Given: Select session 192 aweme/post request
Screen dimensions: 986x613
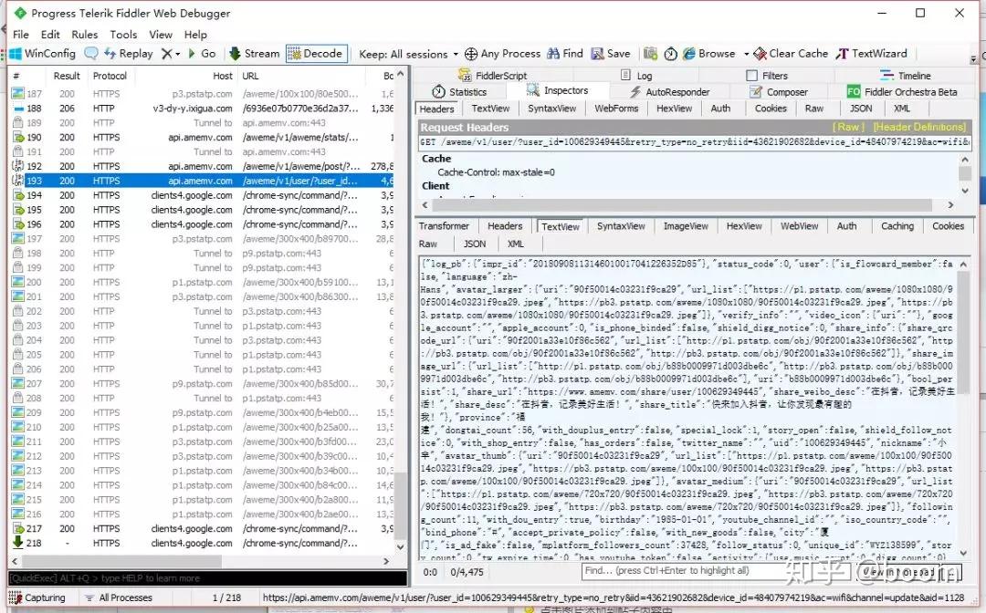Looking at the screenshot, I should pyautogui.click(x=203, y=166).
